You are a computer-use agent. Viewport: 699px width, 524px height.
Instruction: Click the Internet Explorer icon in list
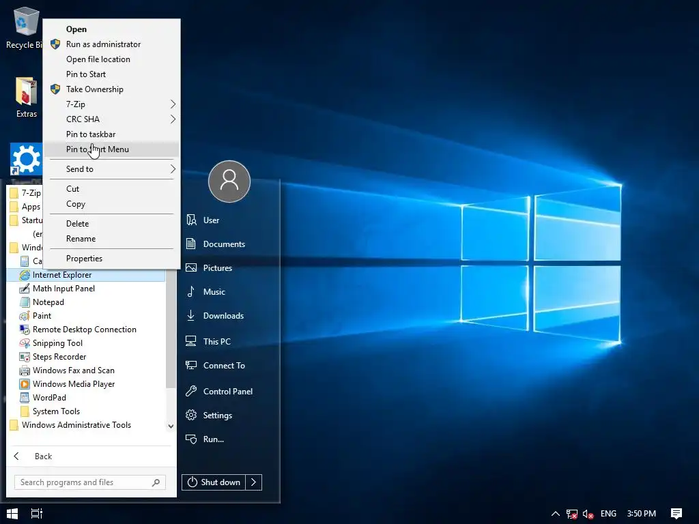coord(25,275)
